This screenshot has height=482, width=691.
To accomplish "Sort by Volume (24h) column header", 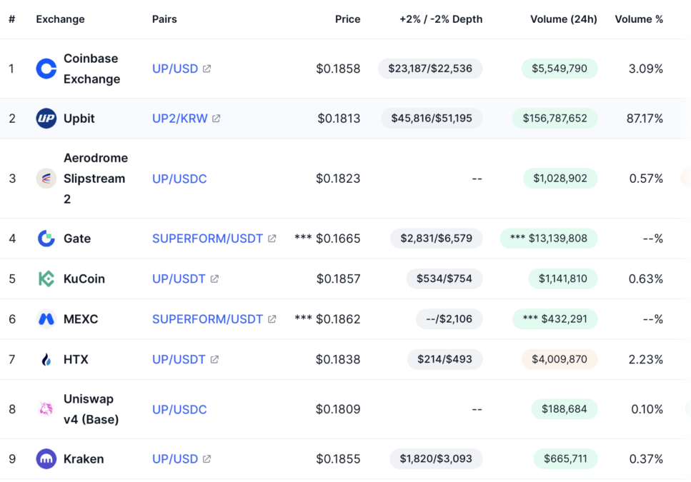I will coord(564,19).
